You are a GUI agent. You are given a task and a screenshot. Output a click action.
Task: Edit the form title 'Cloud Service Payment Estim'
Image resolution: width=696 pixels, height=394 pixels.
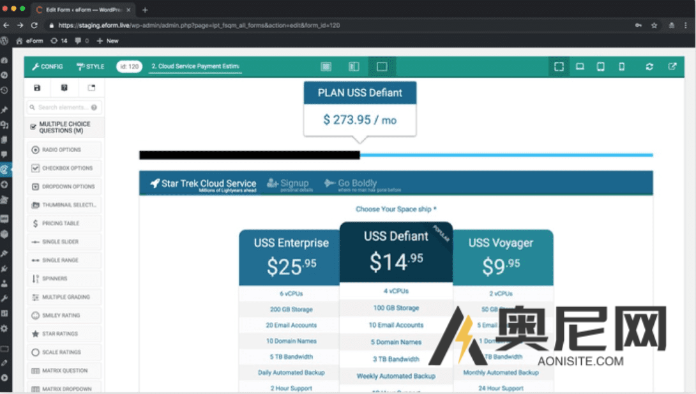tap(195, 66)
